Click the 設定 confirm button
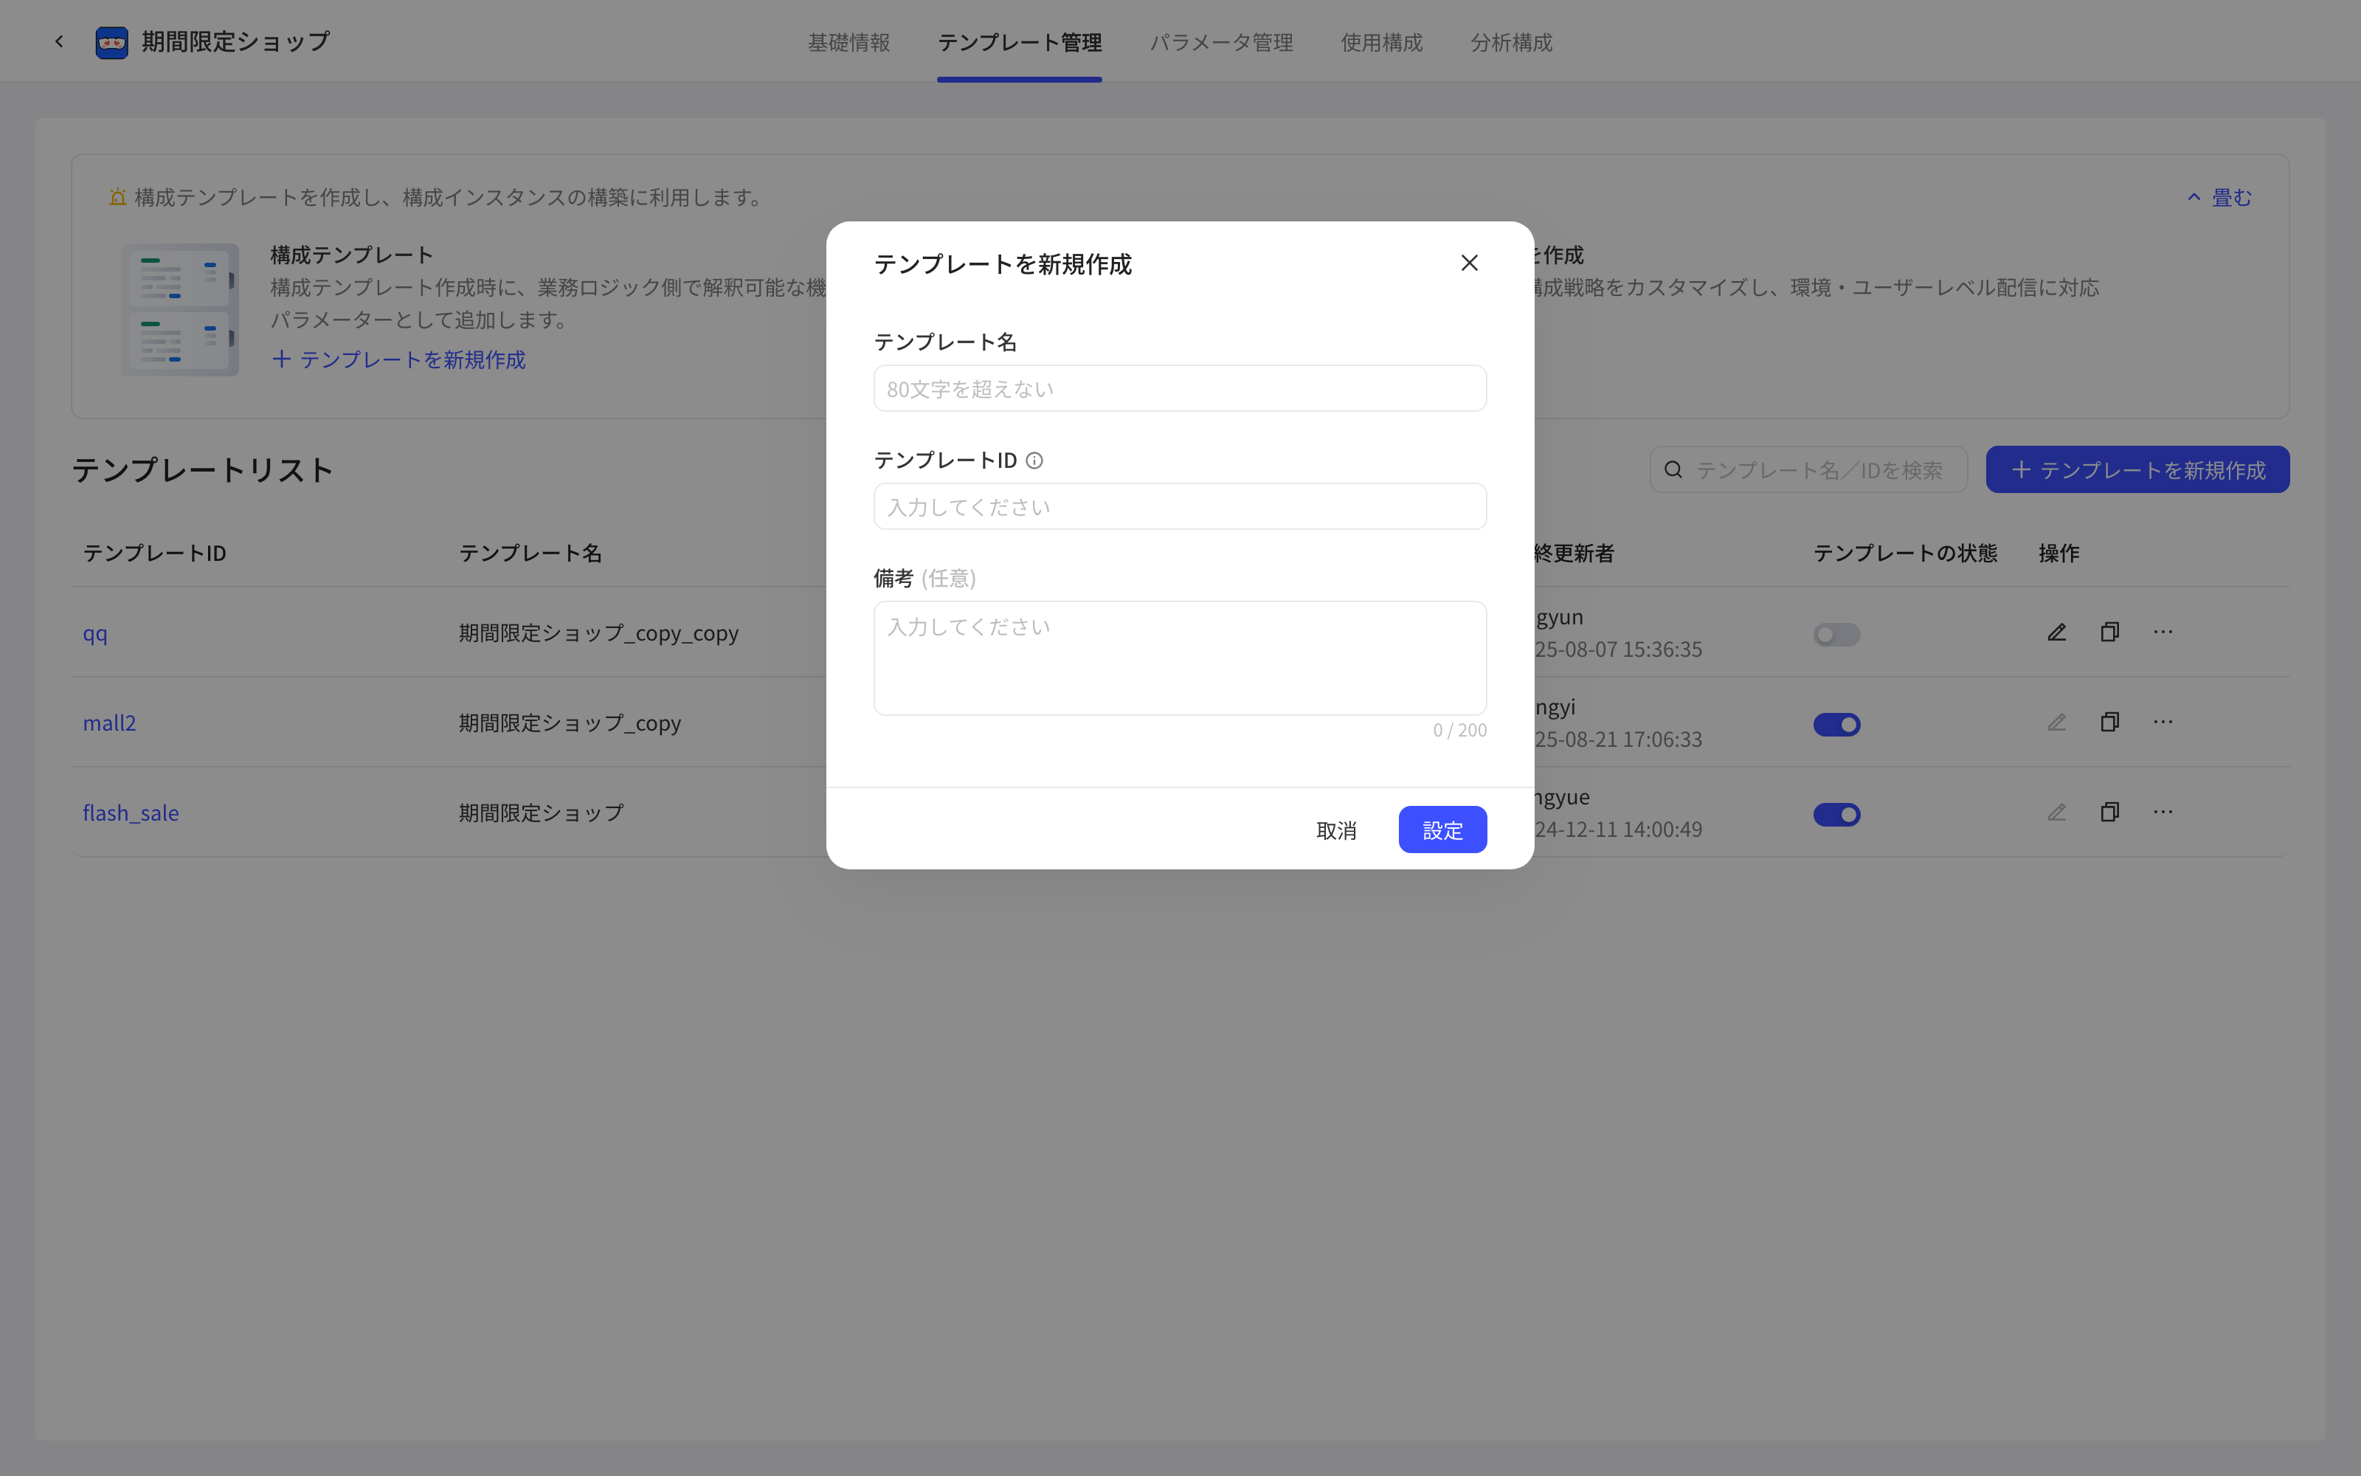2361x1476 pixels. [x=1442, y=830]
